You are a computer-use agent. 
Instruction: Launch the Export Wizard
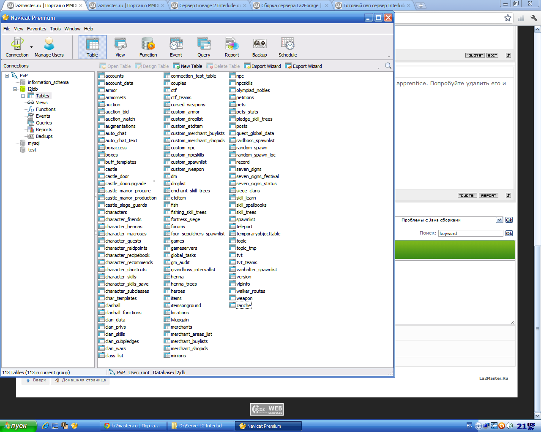coord(303,66)
